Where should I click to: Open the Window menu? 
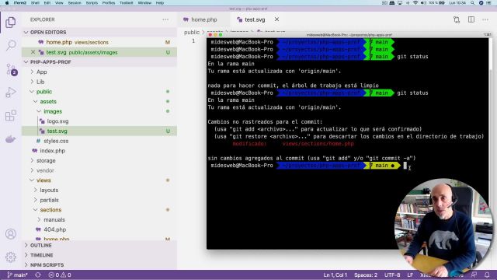pyautogui.click(x=144, y=3)
